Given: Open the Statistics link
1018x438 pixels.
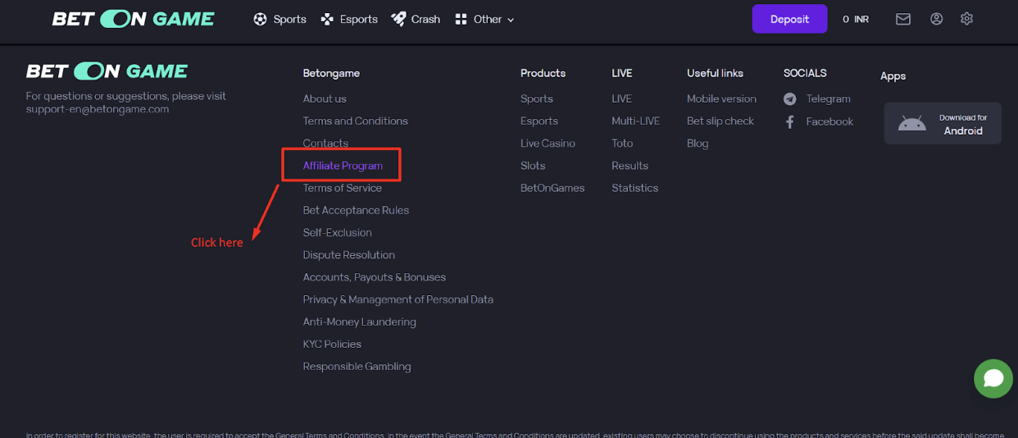Looking at the screenshot, I should [x=634, y=188].
